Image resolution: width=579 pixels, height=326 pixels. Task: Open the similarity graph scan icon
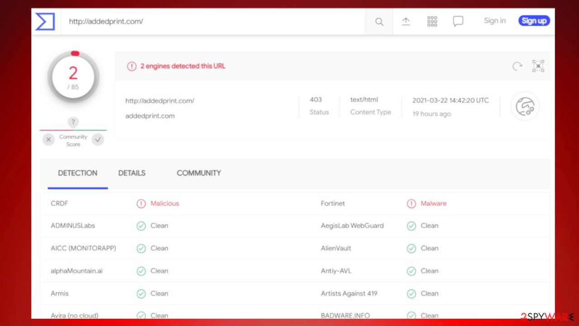[538, 66]
